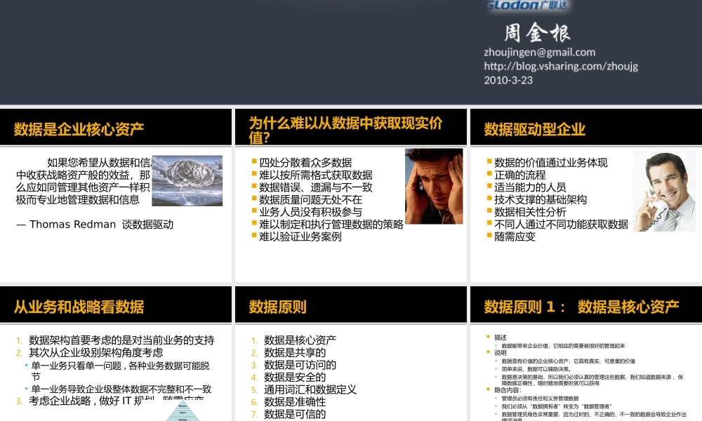Image resolution: width=702 pixels, height=421 pixels.
Task: Click the Glodon 广联达 logo
Action: 527,6
